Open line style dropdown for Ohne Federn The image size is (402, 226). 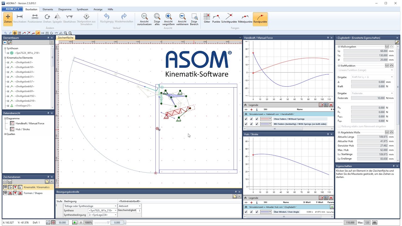point(266,119)
